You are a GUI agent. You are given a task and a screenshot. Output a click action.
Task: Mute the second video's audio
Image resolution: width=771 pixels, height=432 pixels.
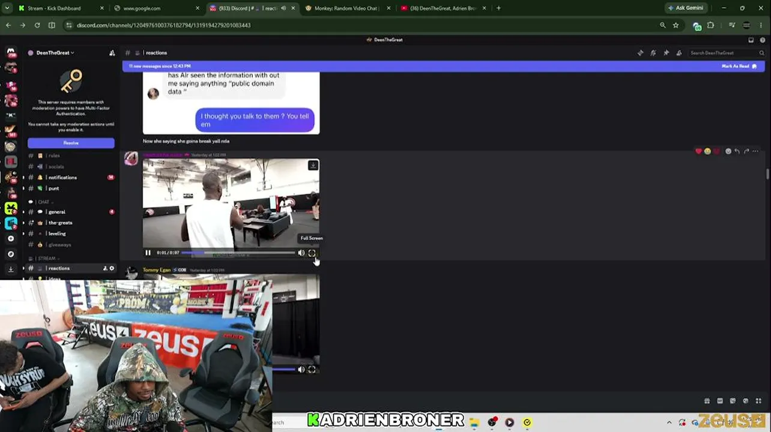coord(301,370)
